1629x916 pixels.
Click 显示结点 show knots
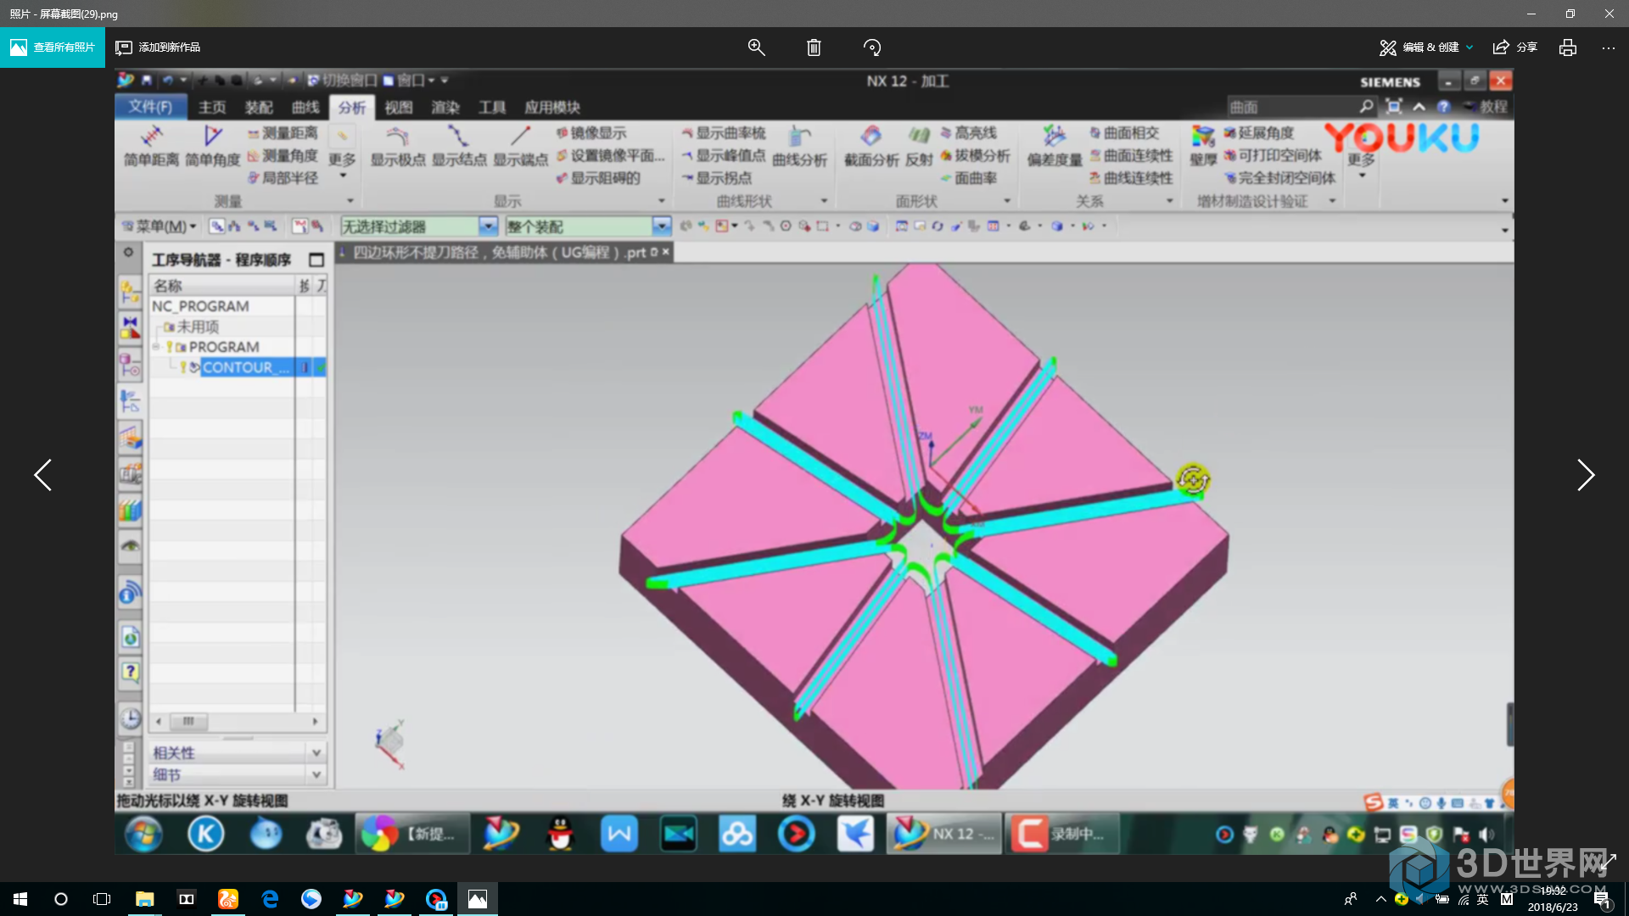(459, 146)
